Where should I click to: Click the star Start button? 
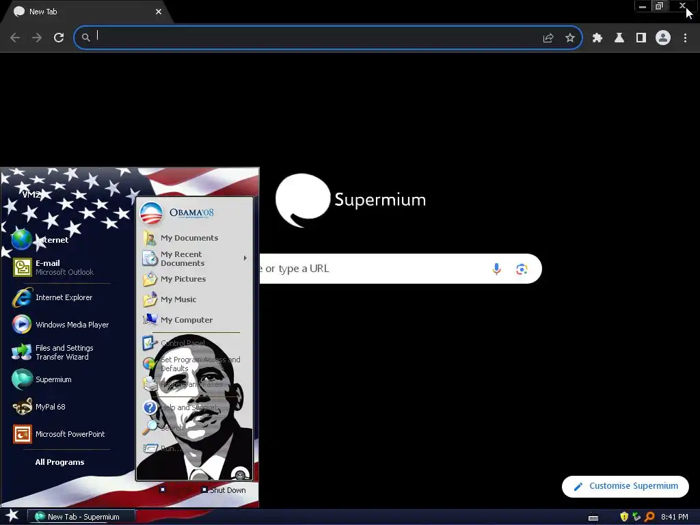(x=12, y=516)
